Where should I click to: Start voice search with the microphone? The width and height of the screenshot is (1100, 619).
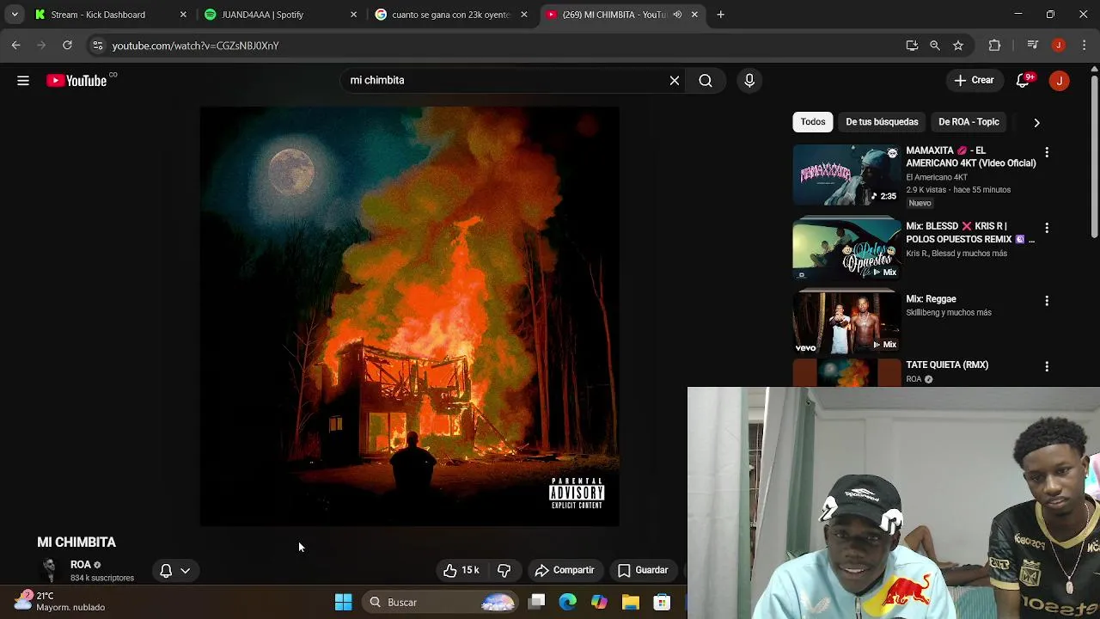(x=749, y=81)
